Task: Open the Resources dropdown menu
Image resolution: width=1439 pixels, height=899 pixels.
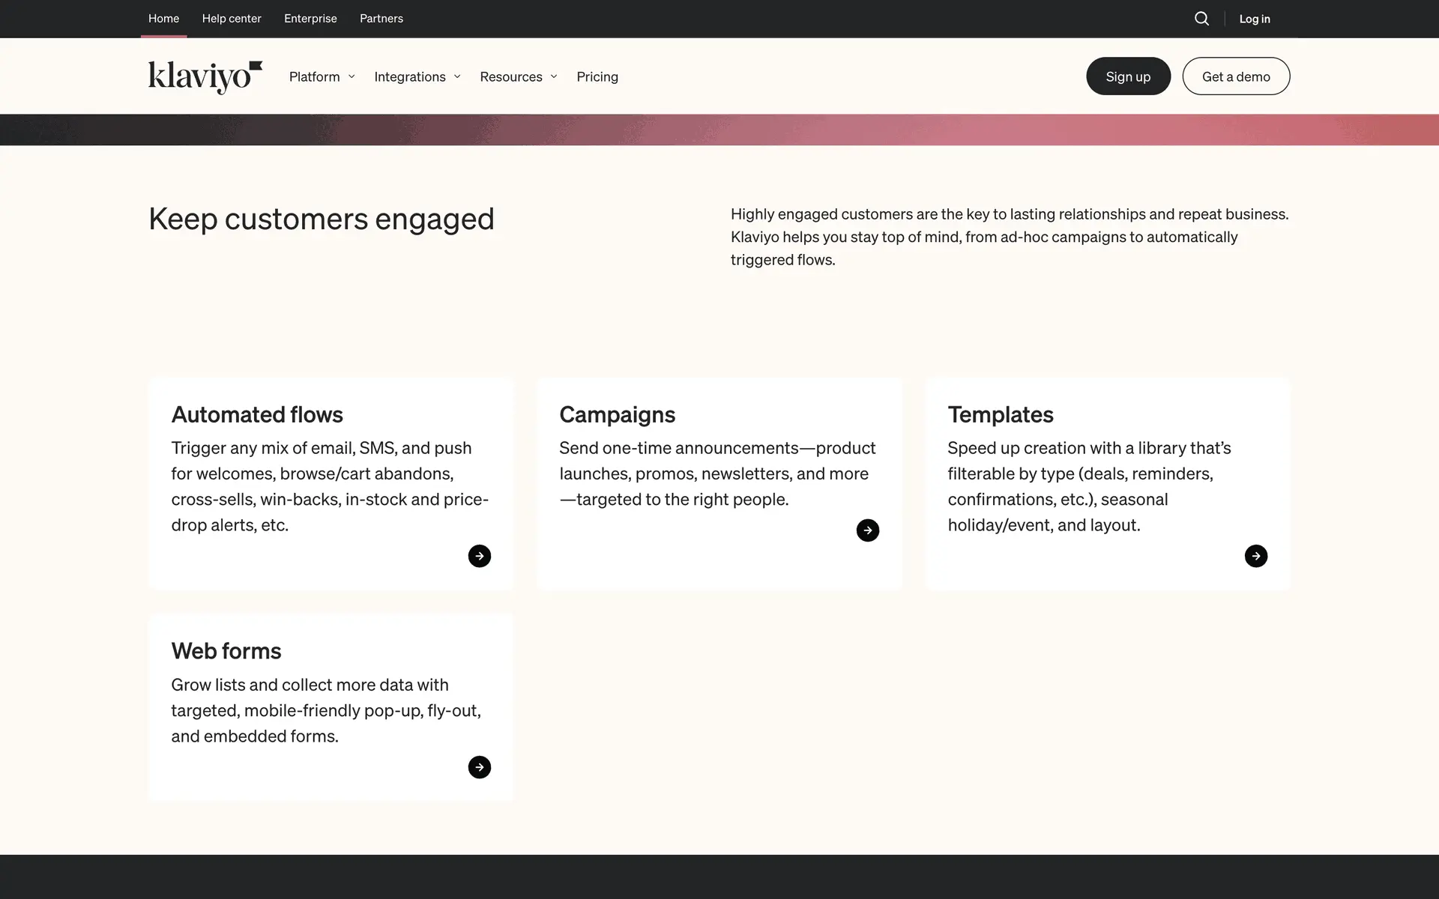Action: pos(518,76)
